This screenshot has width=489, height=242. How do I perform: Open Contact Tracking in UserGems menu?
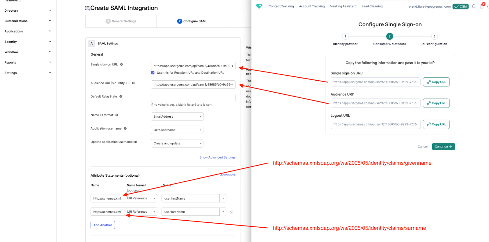[x=281, y=6]
